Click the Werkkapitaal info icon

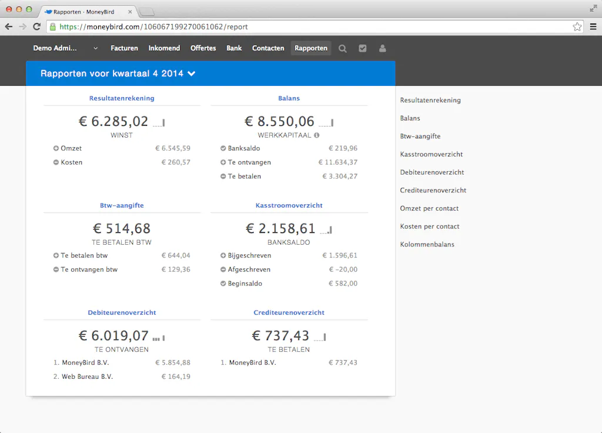point(316,135)
